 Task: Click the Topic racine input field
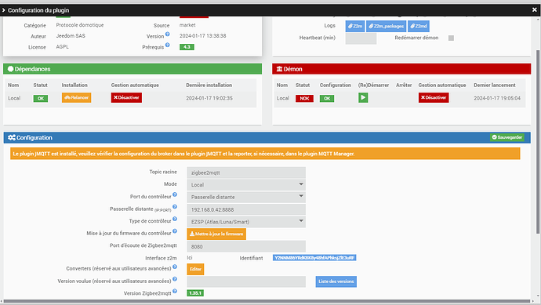[246, 172]
